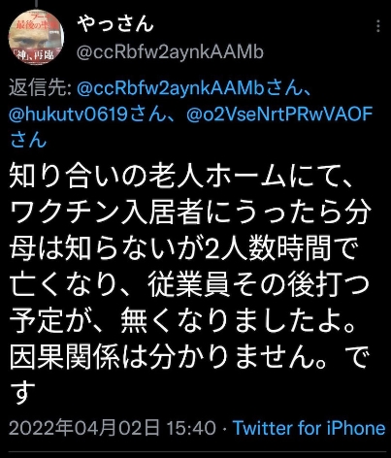The height and width of the screenshot is (458, 391).
Task: Open the Twitter for iPhone source link
Action: click(x=309, y=428)
